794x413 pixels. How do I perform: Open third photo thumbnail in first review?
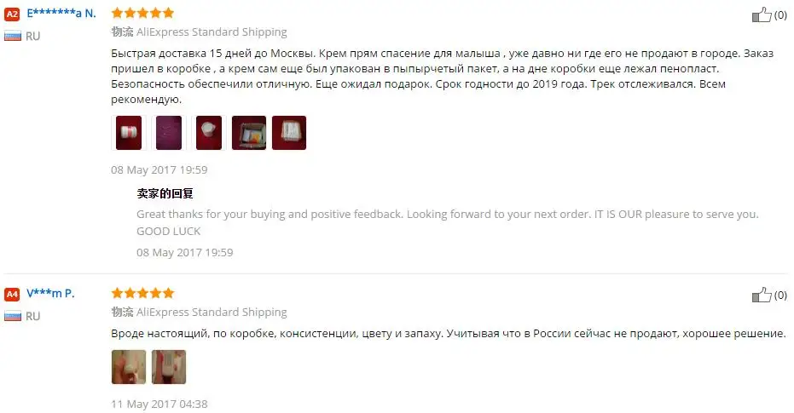[x=209, y=133]
